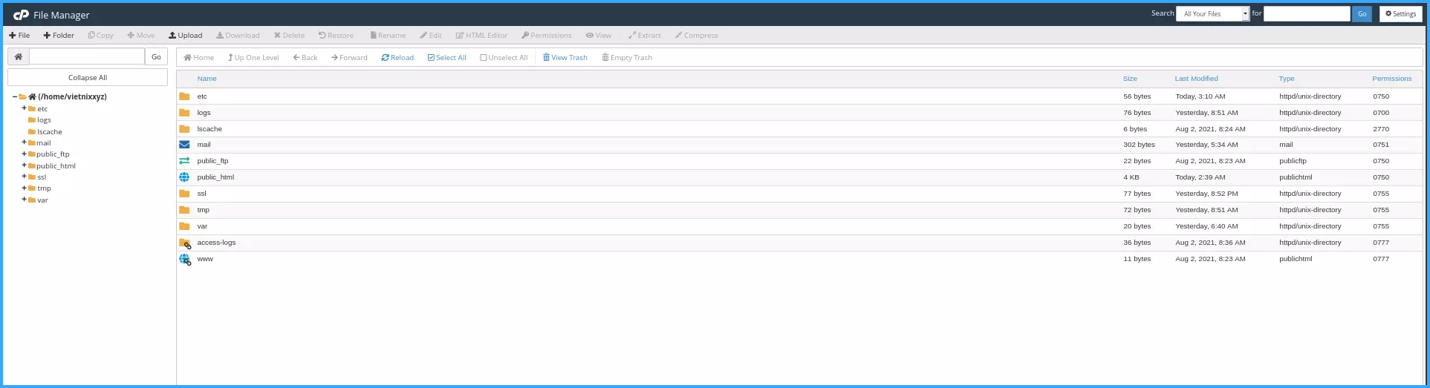Click Up One Level
This screenshot has width=1430, height=388.
[x=253, y=58]
